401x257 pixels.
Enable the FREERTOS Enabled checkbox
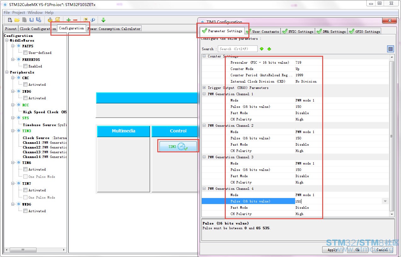25,66
